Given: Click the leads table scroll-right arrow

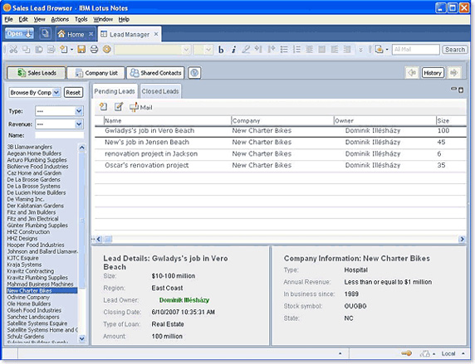Looking at the screenshot, I should (462, 240).
